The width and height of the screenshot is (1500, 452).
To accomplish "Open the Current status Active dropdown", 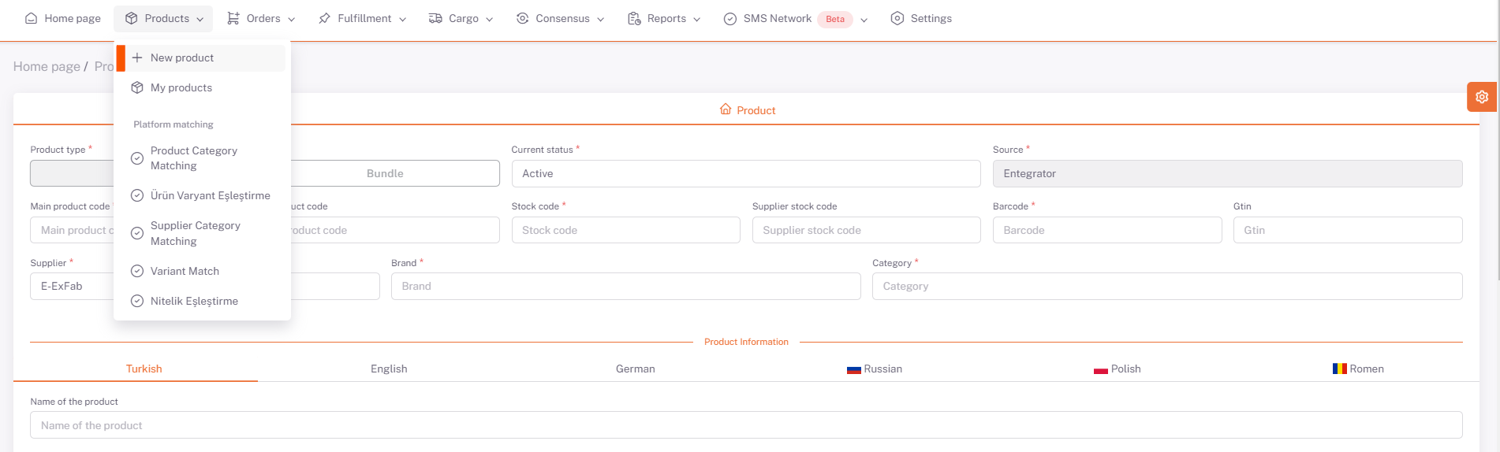I will pos(745,173).
